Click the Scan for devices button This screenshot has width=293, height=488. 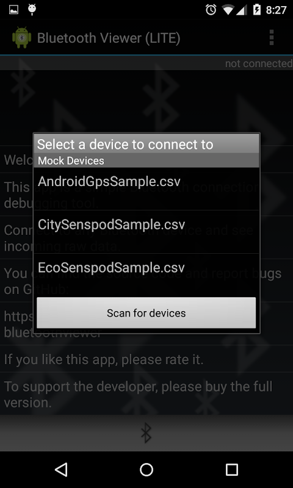[146, 312]
